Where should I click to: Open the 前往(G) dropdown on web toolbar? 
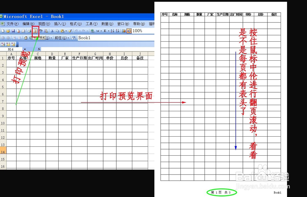coord(68,37)
